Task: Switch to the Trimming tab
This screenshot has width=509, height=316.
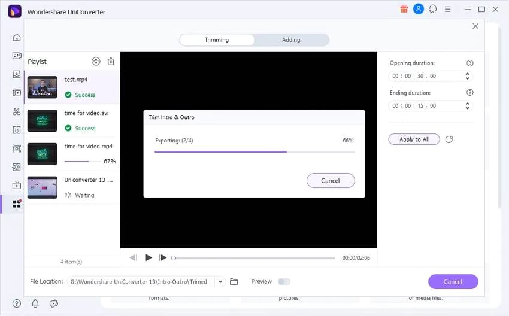Action: (217, 40)
